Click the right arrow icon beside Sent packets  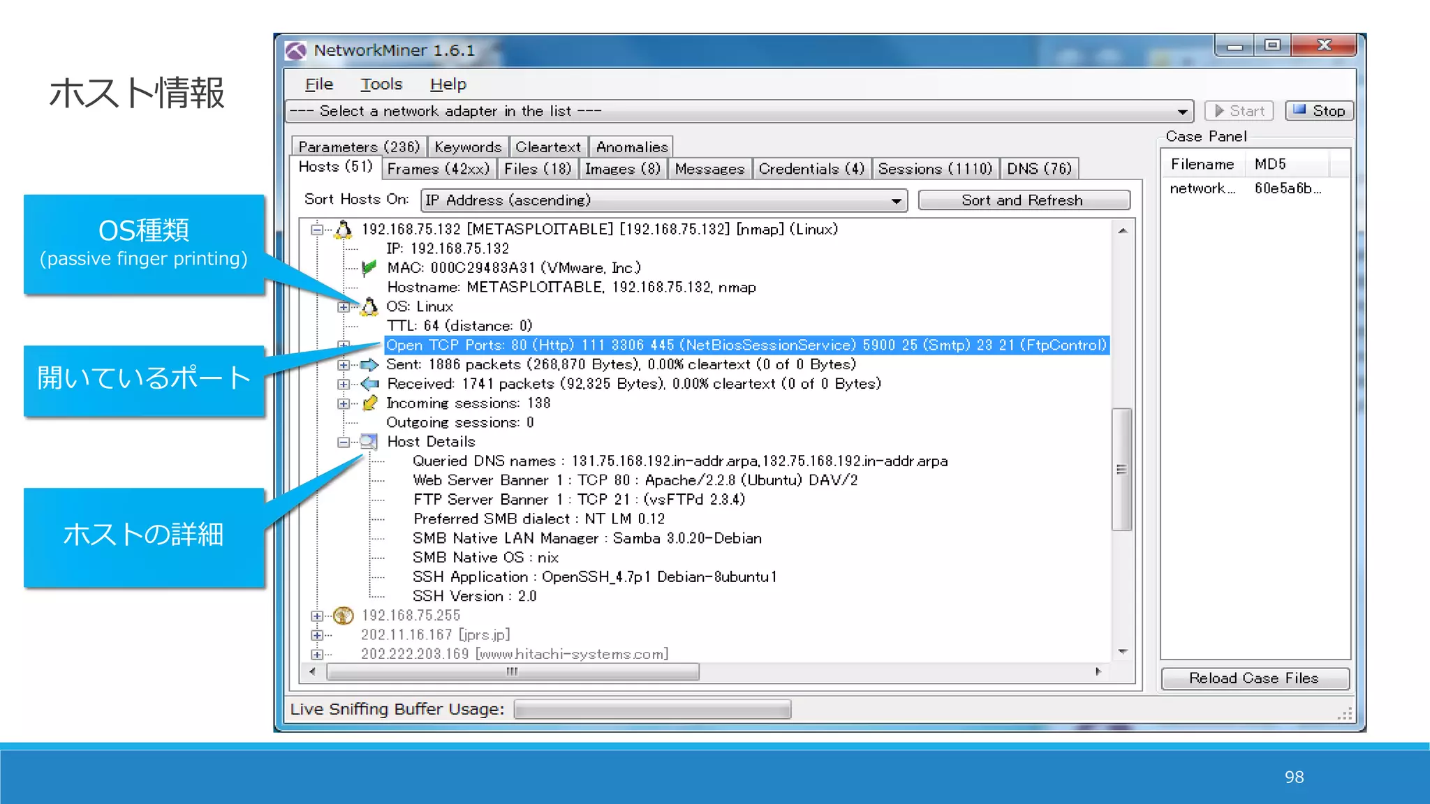(x=369, y=364)
